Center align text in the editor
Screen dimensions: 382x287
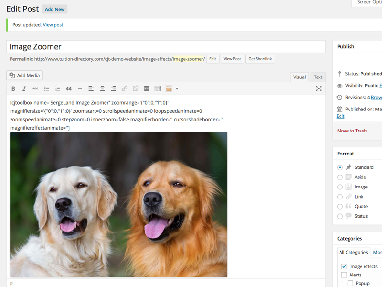102,88
